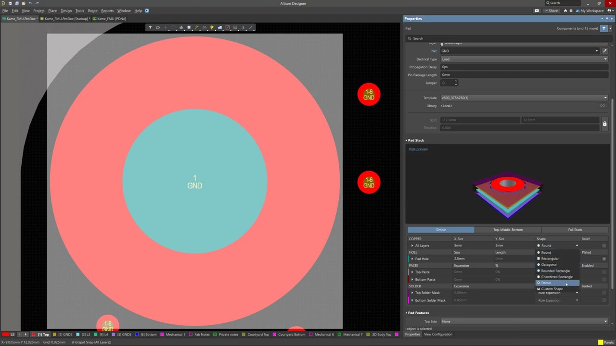Click the place via yellow icon
Image resolution: width=616 pixels, height=346 pixels.
[x=212, y=27]
